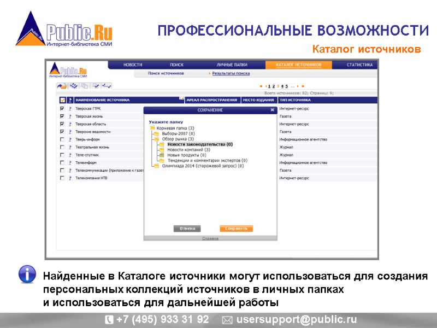Collapse the Корневая папка (3) tree node
Viewport: 437px width, 328px height.
(x=152, y=128)
